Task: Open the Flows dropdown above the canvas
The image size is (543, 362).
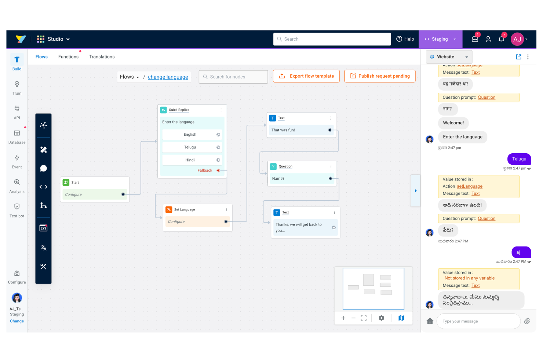Action: pyautogui.click(x=129, y=77)
